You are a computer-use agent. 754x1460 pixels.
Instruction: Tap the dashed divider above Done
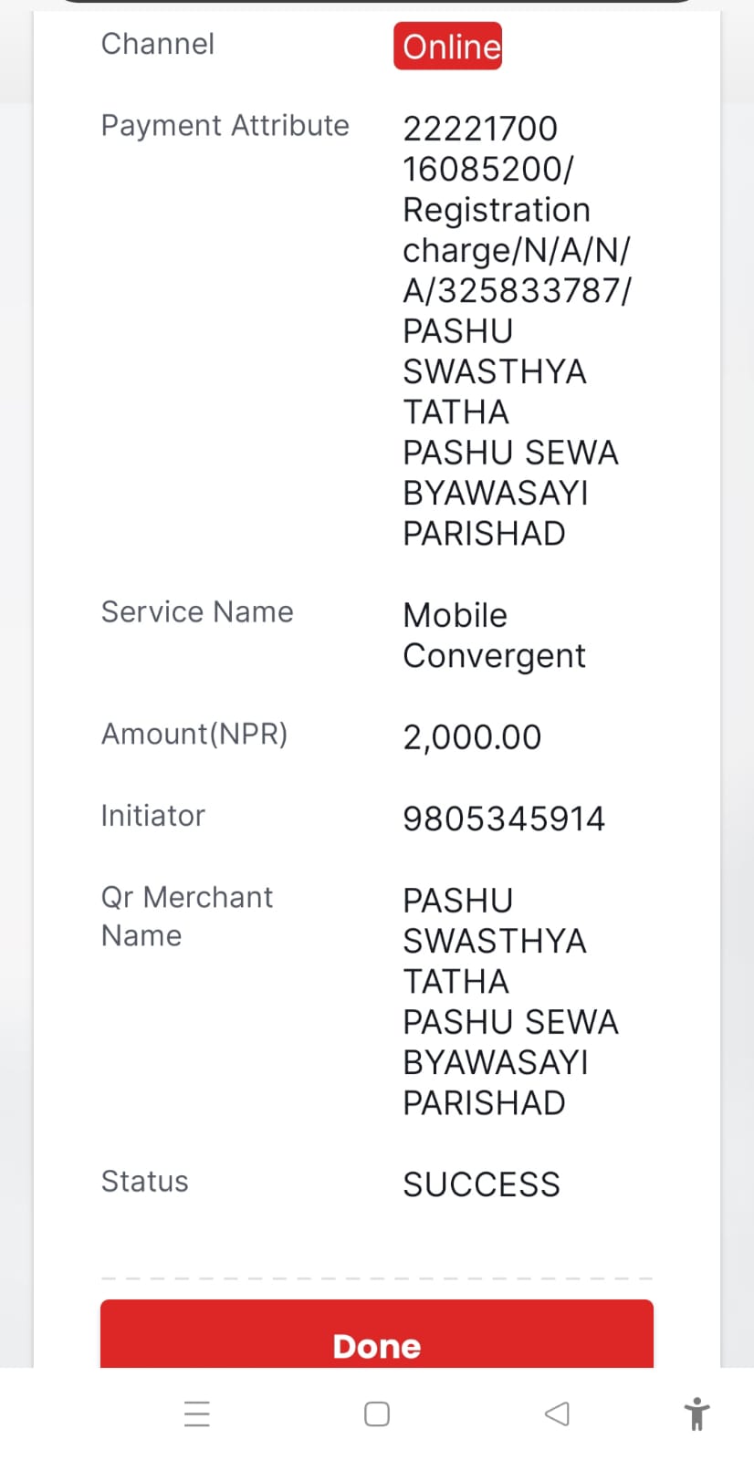point(377,1278)
